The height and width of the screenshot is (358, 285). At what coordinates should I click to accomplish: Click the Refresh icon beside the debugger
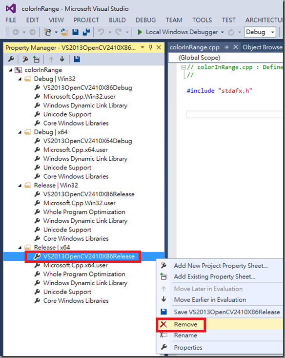click(231, 32)
